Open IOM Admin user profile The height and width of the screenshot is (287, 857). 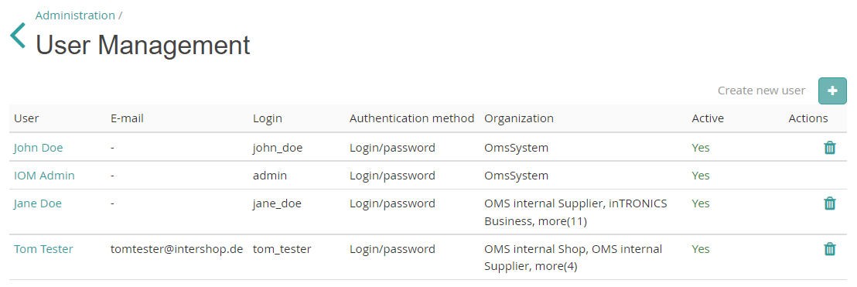tap(44, 176)
